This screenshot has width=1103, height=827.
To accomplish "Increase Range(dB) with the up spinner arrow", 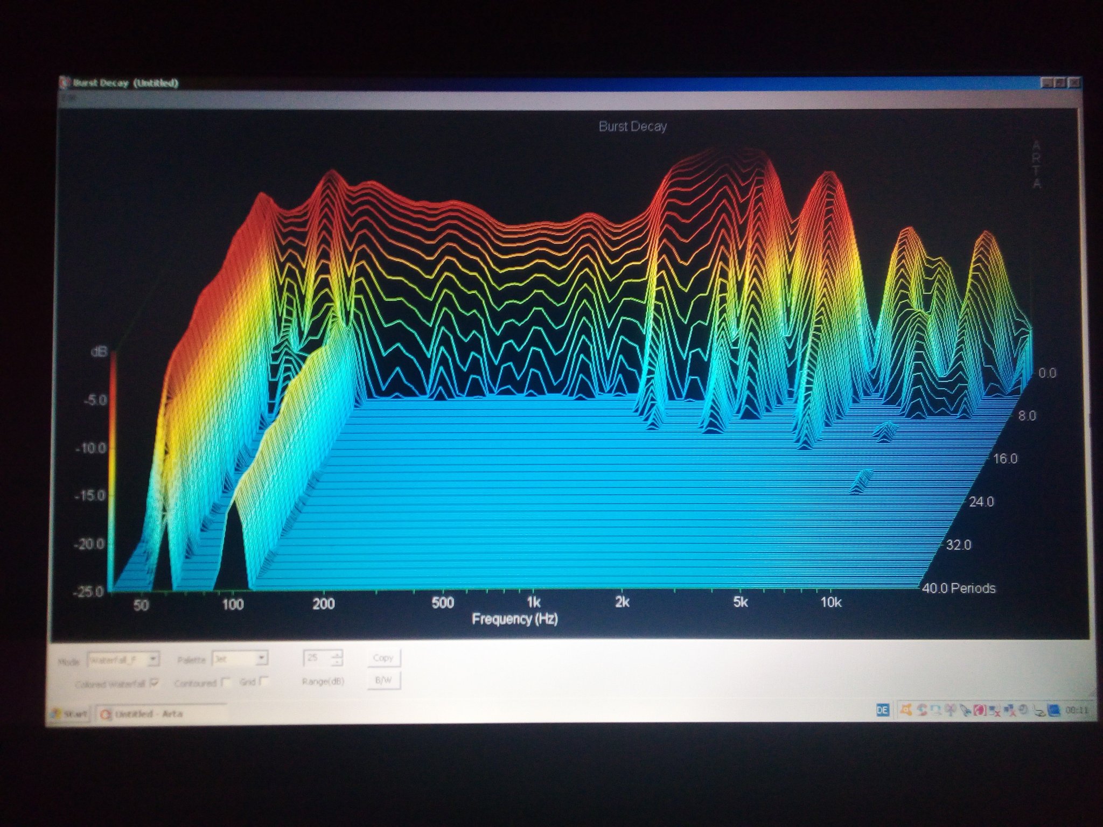I will click(x=337, y=654).
